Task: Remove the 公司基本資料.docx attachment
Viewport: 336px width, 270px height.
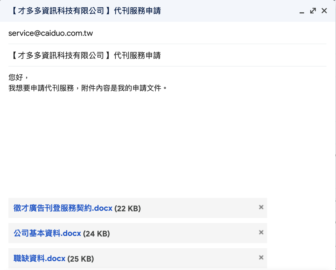Action: pos(261,232)
